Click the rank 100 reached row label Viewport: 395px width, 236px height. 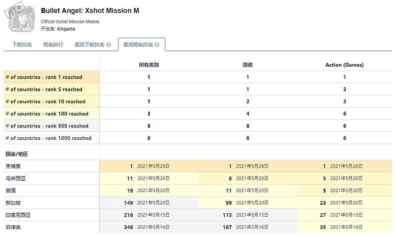(46, 114)
